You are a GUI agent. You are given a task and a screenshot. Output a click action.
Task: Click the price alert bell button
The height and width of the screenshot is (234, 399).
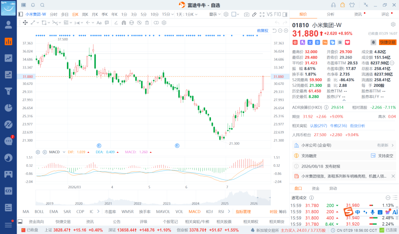click(373, 42)
